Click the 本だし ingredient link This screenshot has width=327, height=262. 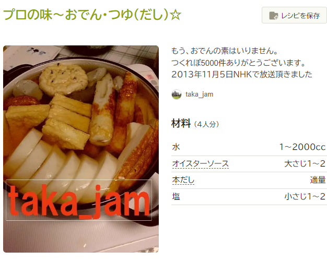click(183, 180)
